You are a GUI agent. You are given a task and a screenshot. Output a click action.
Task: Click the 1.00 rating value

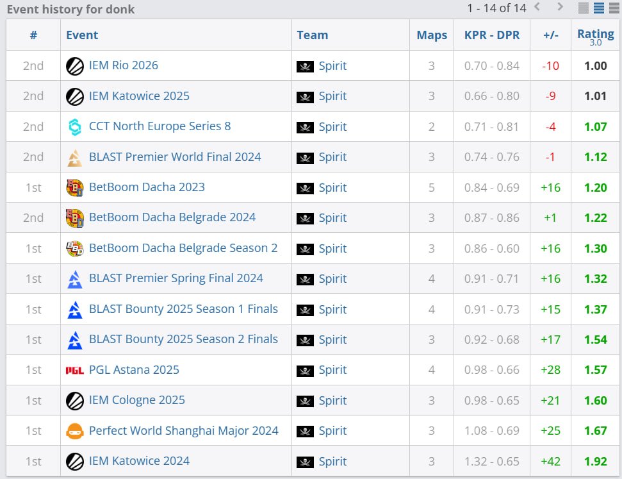[x=596, y=66]
